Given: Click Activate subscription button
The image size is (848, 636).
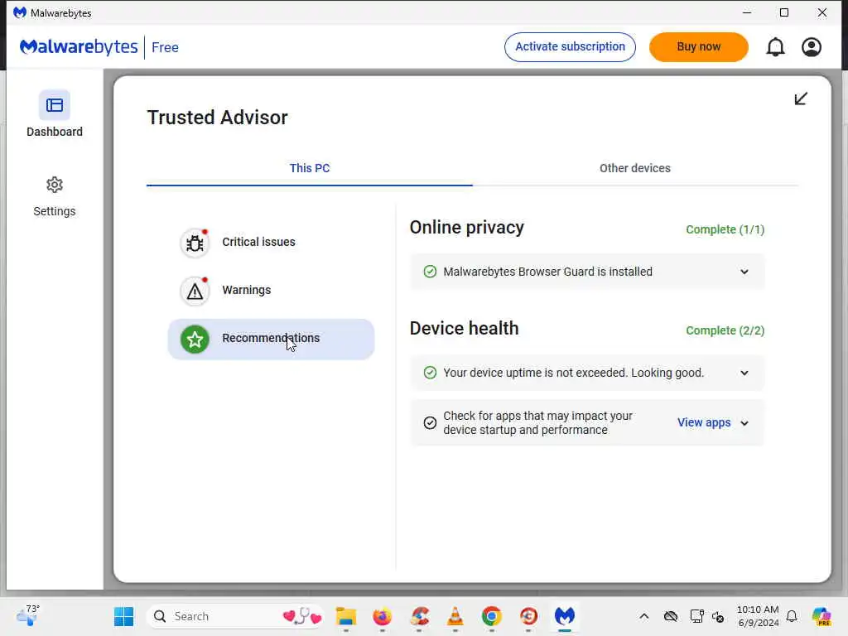Looking at the screenshot, I should [x=570, y=47].
